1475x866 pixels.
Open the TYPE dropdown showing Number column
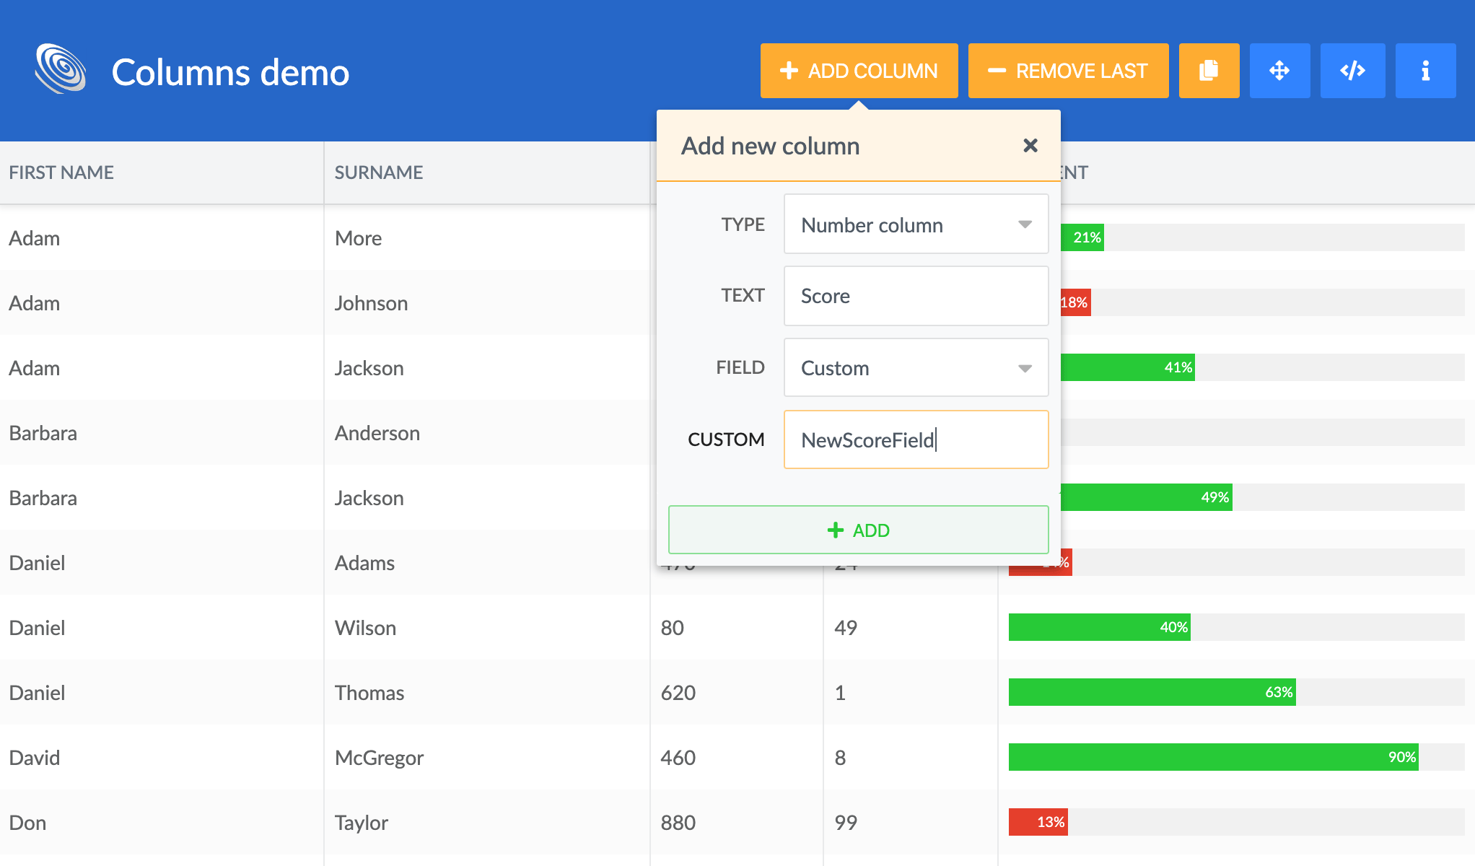pyautogui.click(x=915, y=224)
